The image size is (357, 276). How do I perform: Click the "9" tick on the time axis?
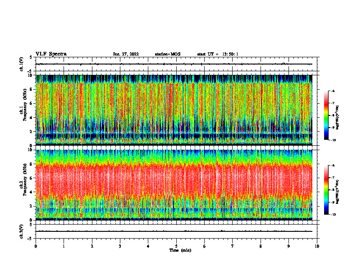(x=288, y=246)
